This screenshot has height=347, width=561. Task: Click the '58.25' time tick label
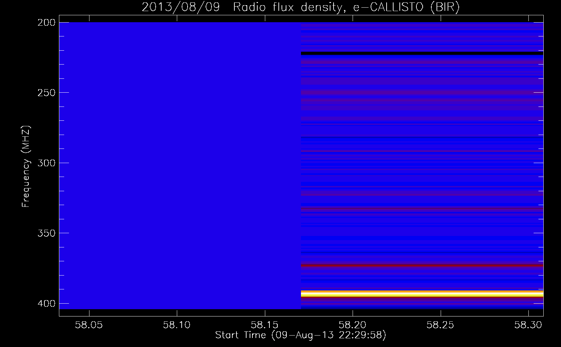pos(440,325)
